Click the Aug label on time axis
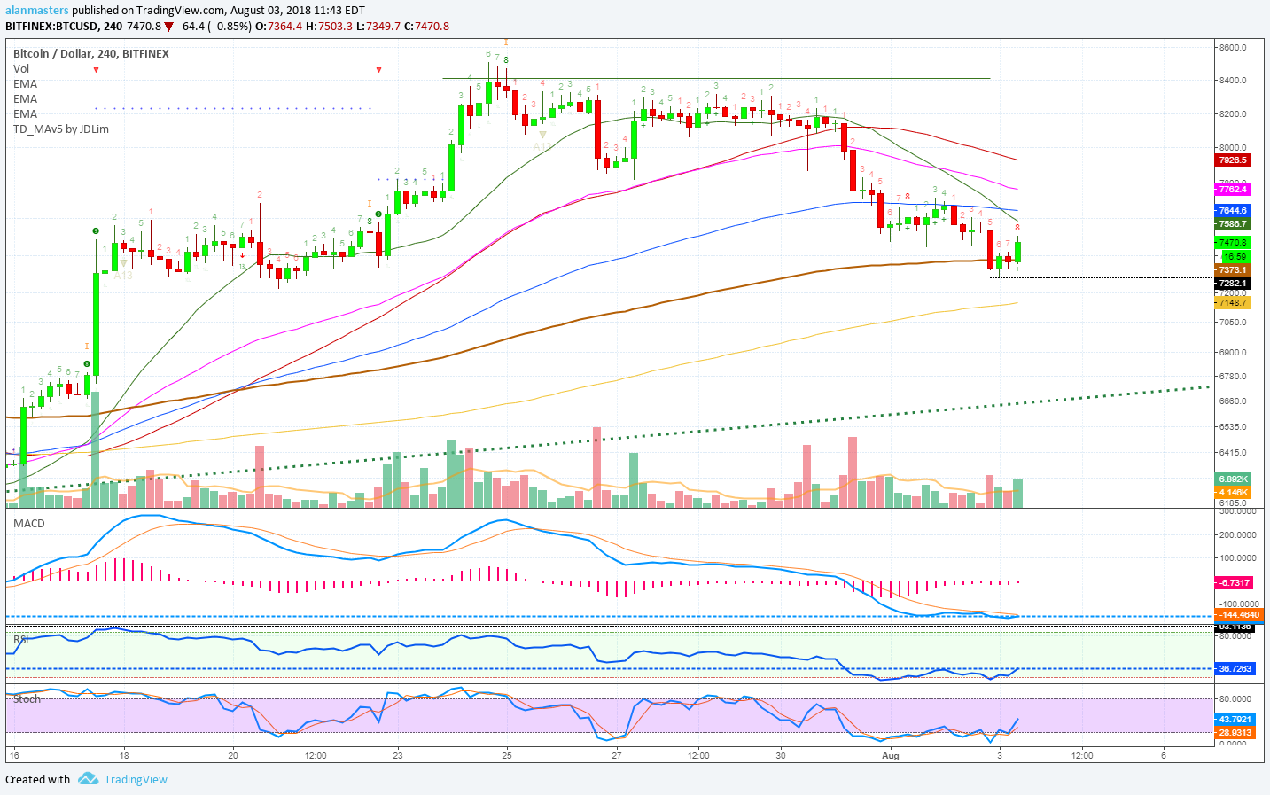 click(x=891, y=756)
